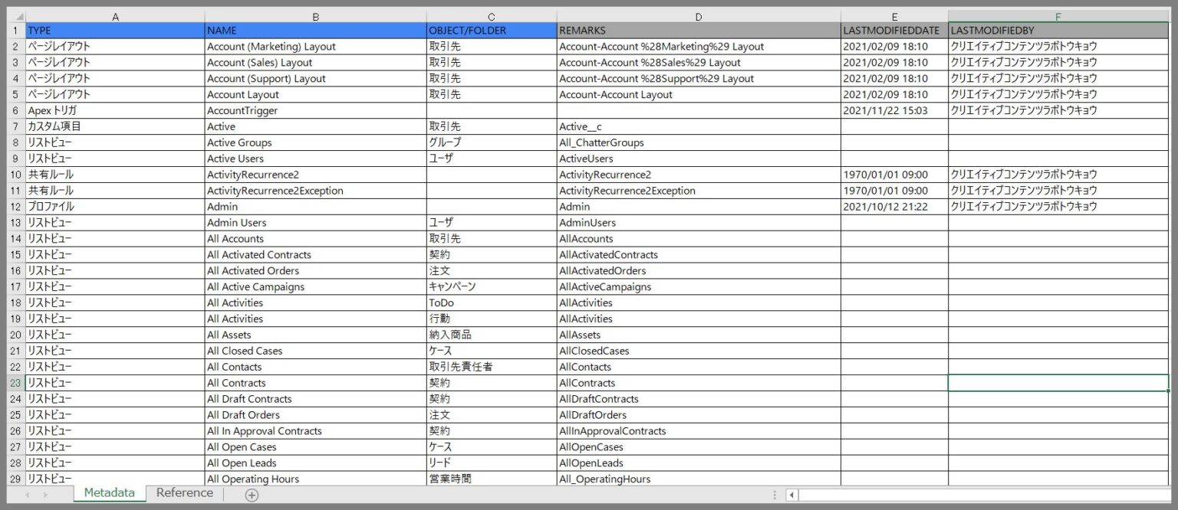Image resolution: width=1178 pixels, height=510 pixels.
Task: Click the cell containing AccountTrigger
Action: (x=314, y=110)
